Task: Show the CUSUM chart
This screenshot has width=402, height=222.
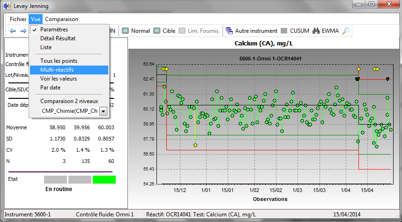Action: tap(295, 31)
